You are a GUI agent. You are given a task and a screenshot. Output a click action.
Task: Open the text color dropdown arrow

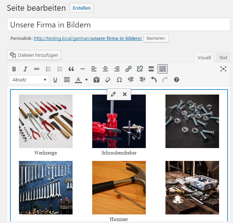(86, 80)
